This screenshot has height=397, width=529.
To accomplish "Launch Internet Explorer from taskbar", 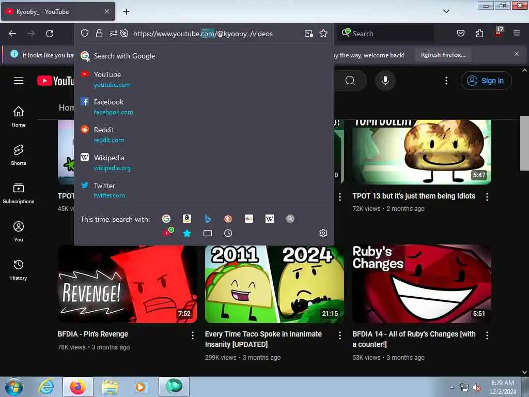I will click(46, 387).
